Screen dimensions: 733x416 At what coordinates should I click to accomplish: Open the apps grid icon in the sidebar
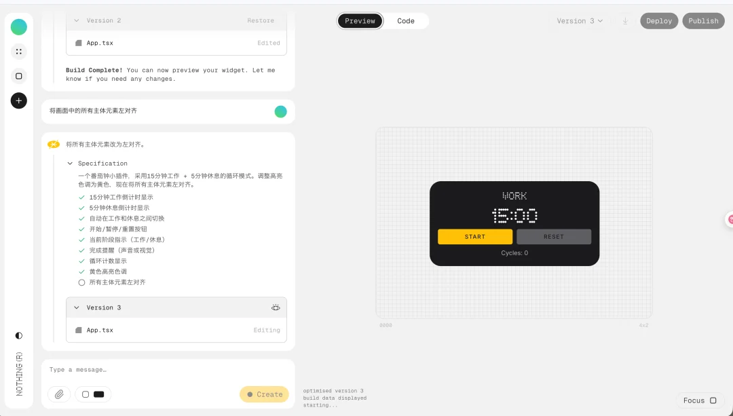pos(18,52)
